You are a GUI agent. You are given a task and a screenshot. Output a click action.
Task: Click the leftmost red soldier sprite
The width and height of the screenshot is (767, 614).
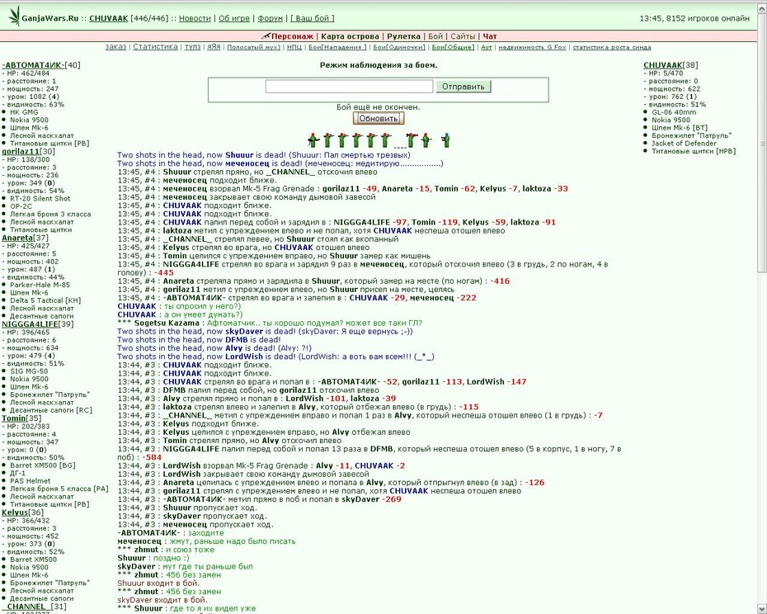(313, 140)
